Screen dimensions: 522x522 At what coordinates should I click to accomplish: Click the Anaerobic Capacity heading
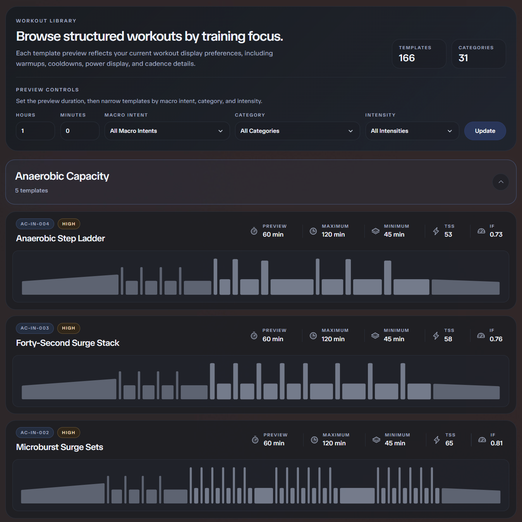62,176
